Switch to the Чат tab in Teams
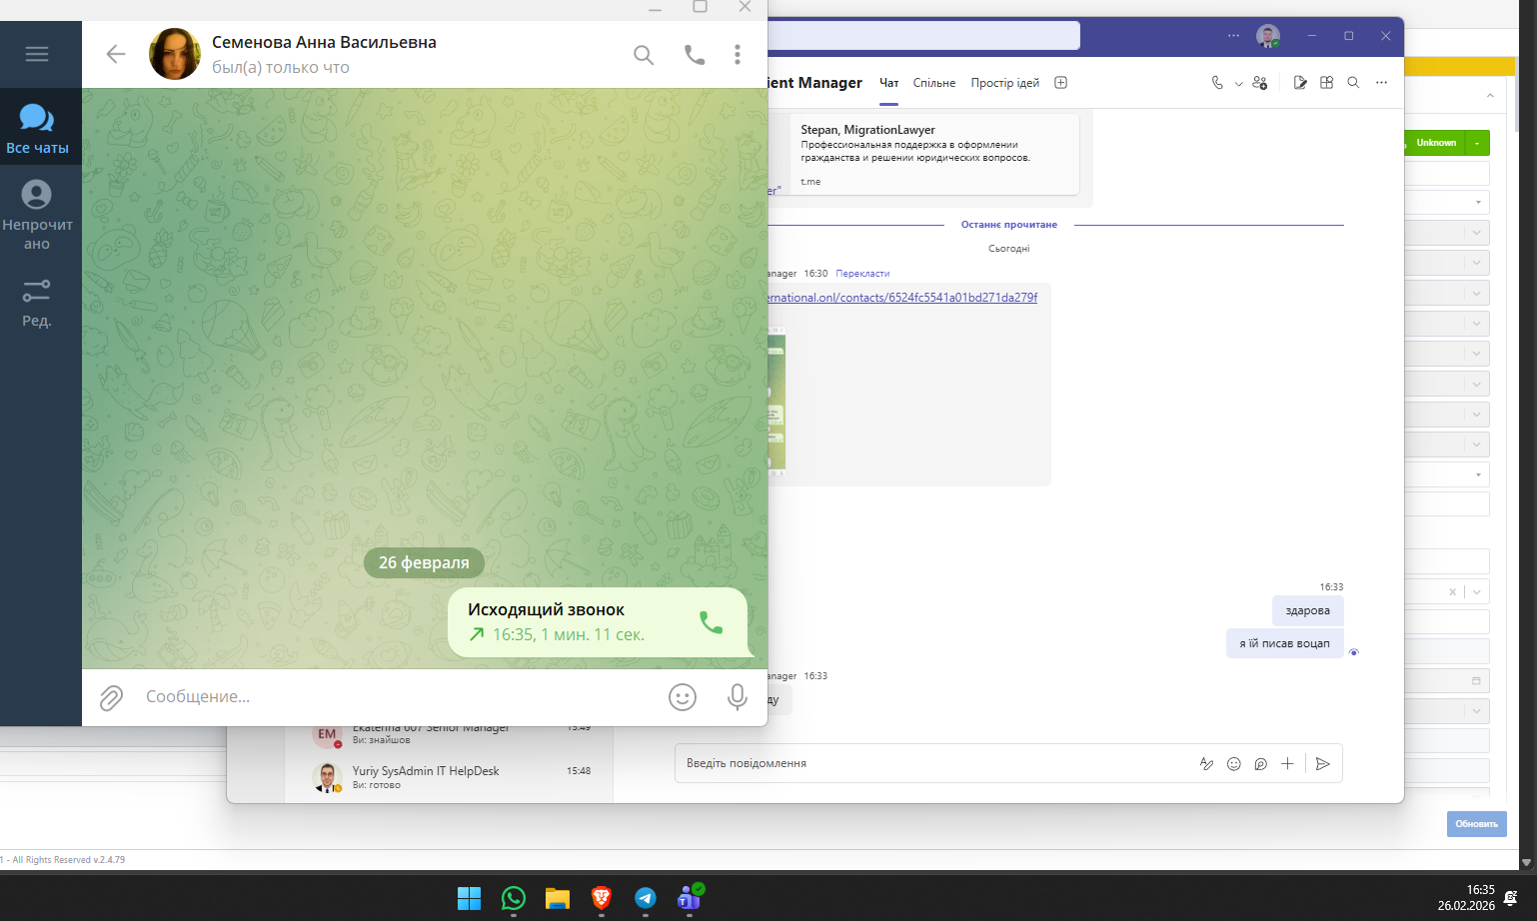Viewport: 1537px width, 921px height. (888, 83)
